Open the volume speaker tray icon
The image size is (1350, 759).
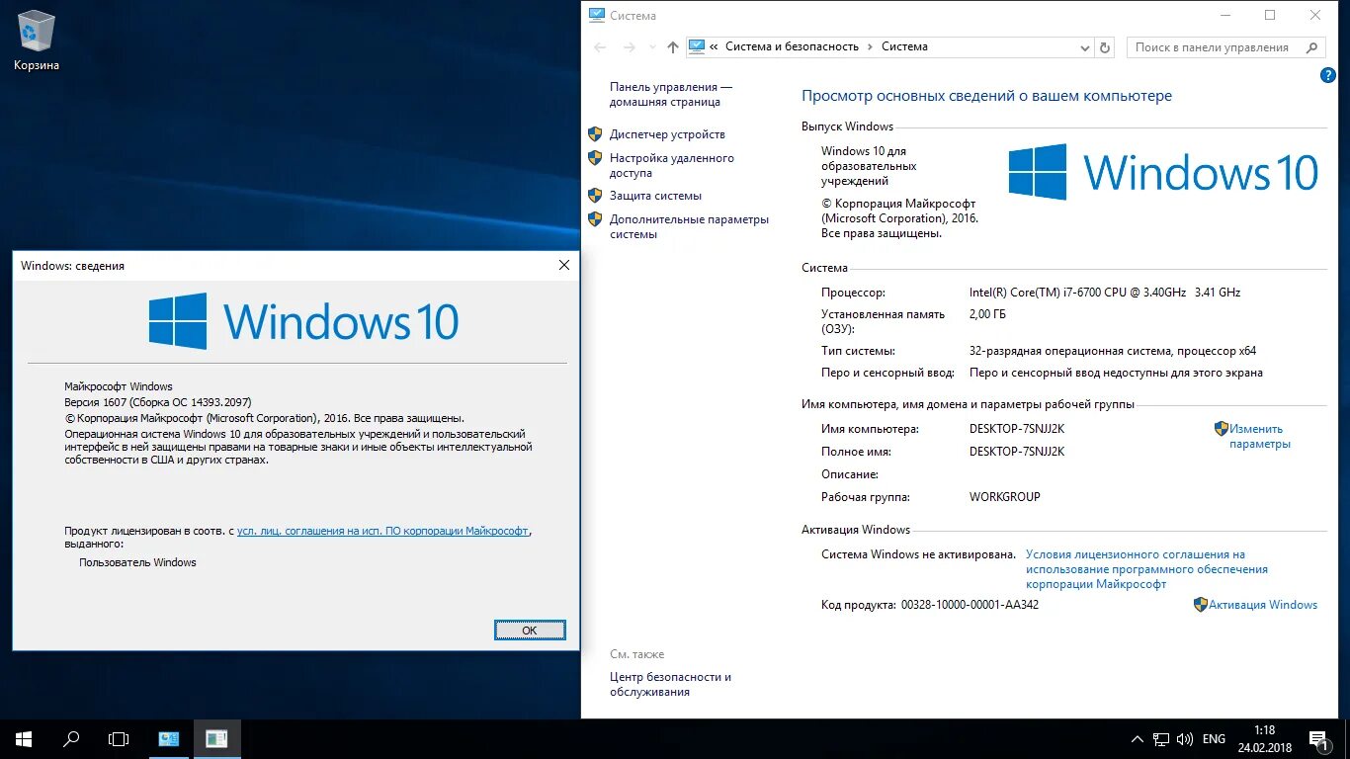pos(1185,739)
